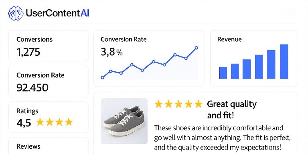Open the Conversion Rate 92.450 card
The image size is (308, 154).
pyautogui.click(x=49, y=81)
